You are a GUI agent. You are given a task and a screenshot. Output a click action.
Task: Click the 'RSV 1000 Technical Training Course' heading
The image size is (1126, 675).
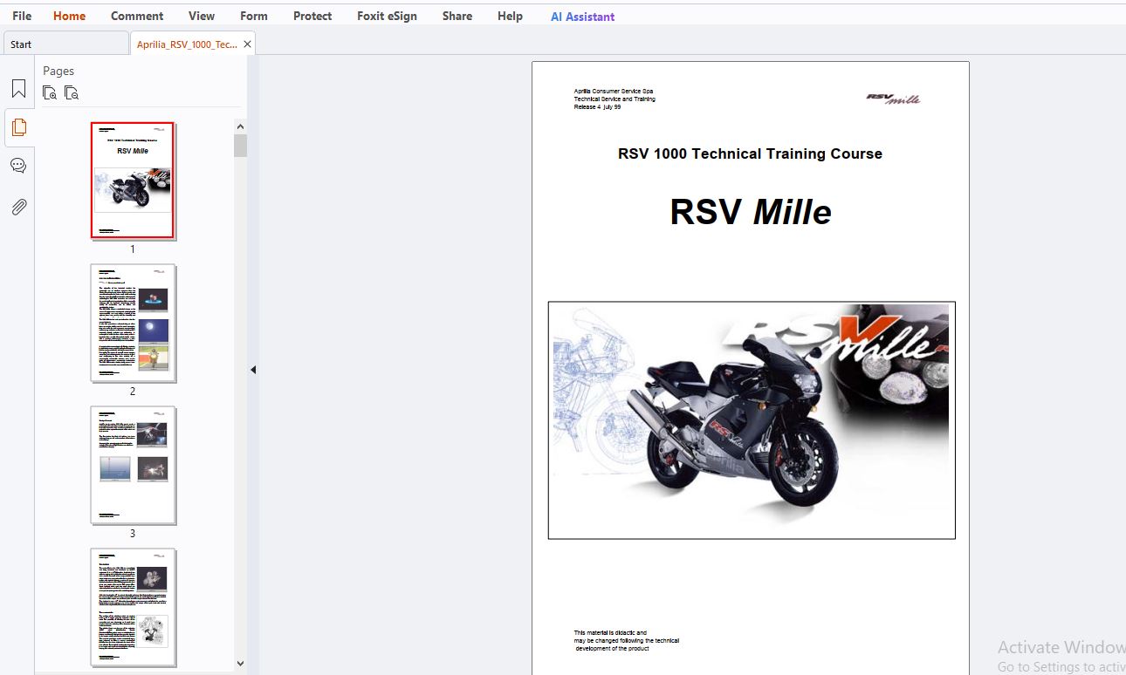750,153
